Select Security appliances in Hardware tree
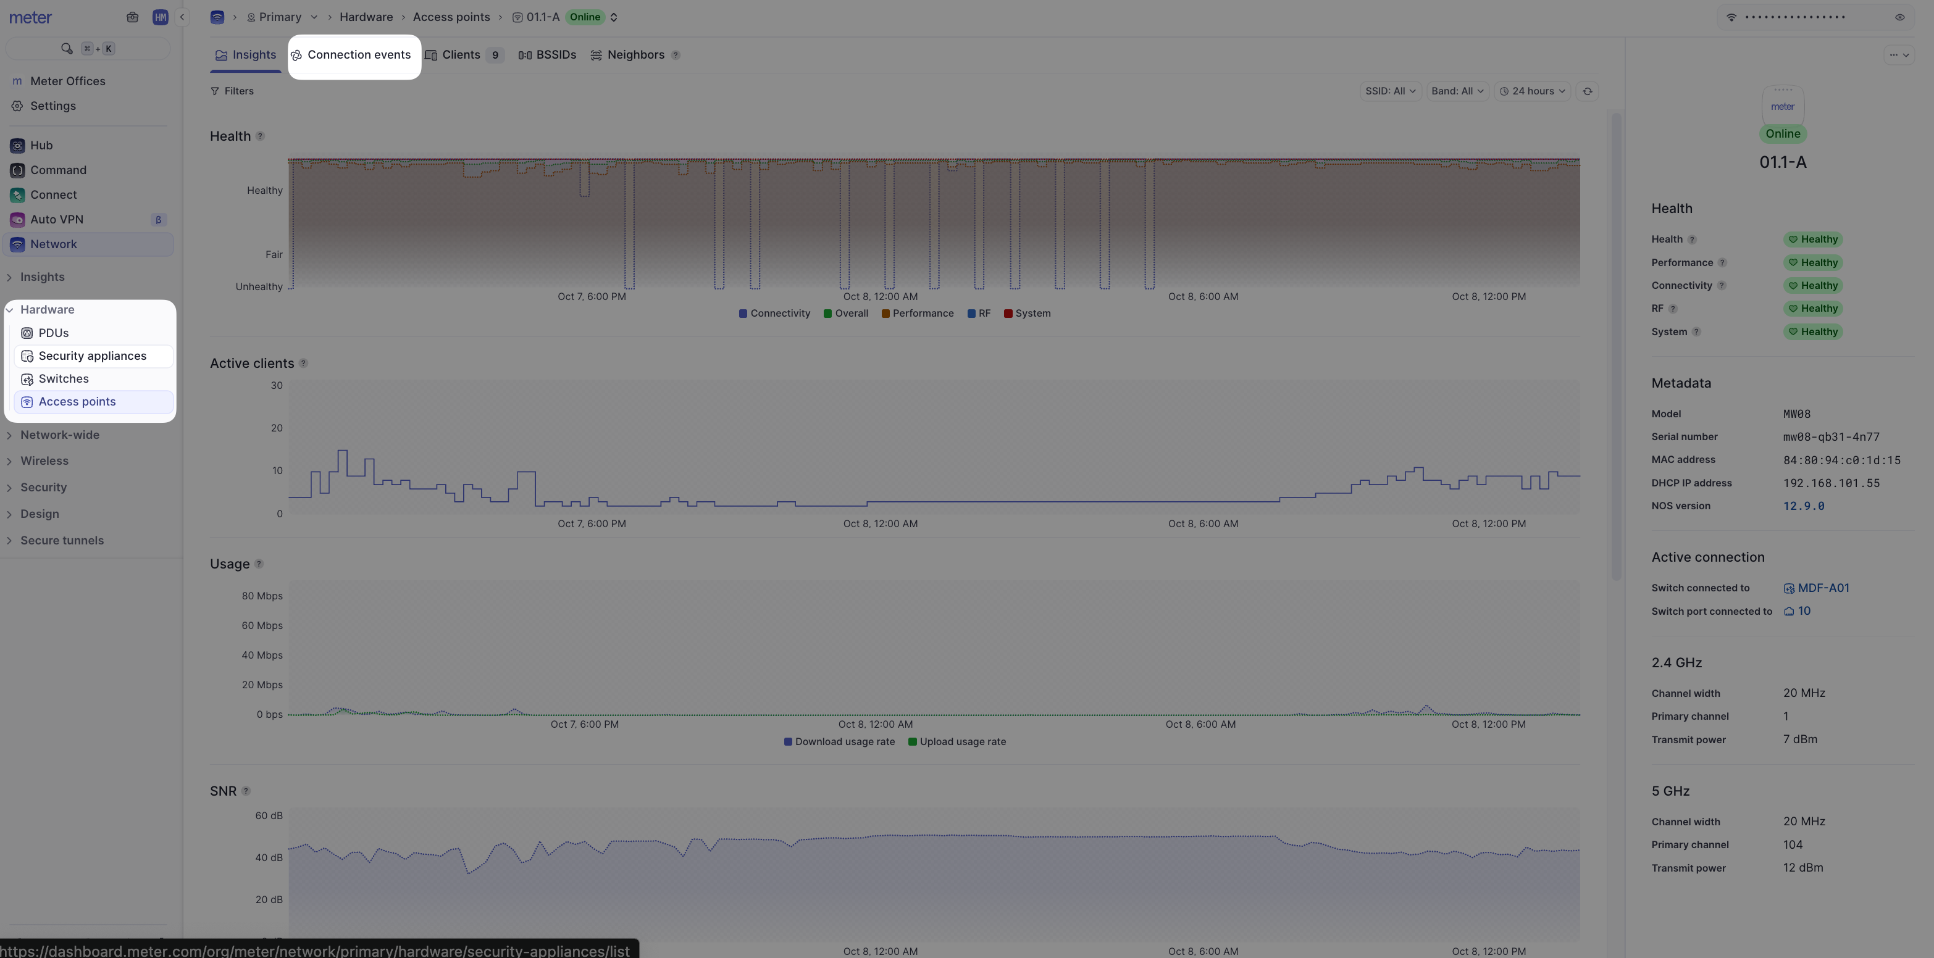The height and width of the screenshot is (958, 1934). (93, 357)
